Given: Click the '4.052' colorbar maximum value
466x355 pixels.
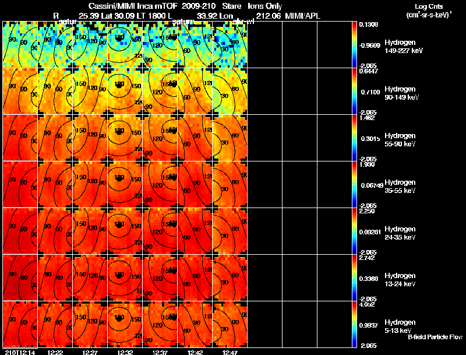Looking at the screenshot, I should click(368, 304).
